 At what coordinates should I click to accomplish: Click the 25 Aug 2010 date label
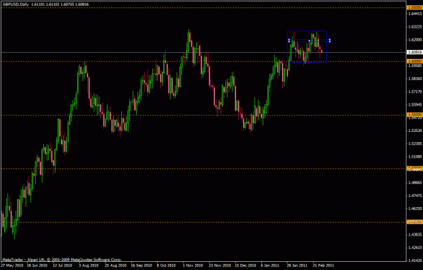116,265
